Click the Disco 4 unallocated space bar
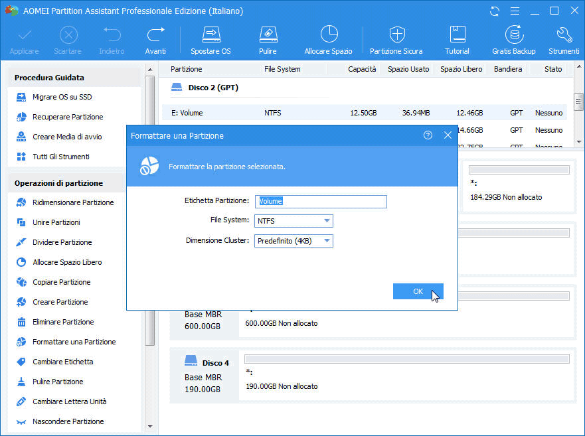This screenshot has width=585, height=436. (x=406, y=359)
